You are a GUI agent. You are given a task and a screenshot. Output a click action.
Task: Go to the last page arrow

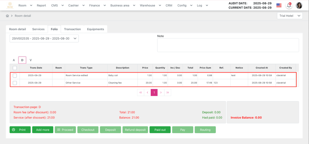[x=167, y=93]
